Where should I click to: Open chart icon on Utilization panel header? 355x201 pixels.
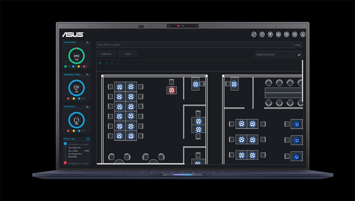[88, 107]
